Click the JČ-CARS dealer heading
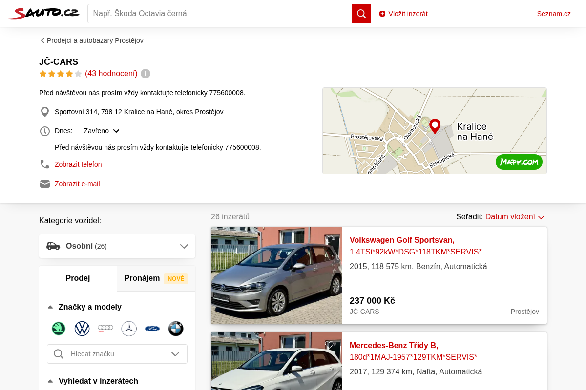This screenshot has width=586, height=390. click(59, 62)
